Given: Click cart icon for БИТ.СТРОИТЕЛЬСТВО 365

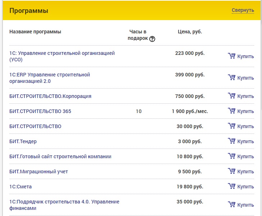Looking at the screenshot, I should [231, 111].
